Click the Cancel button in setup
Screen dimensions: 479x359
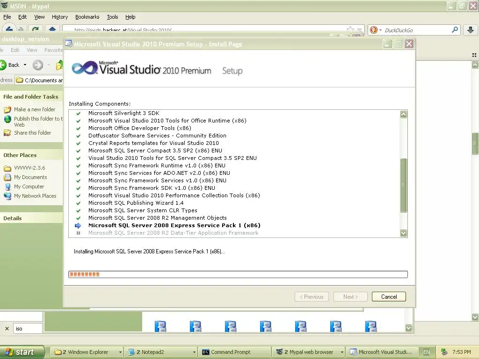click(x=389, y=297)
